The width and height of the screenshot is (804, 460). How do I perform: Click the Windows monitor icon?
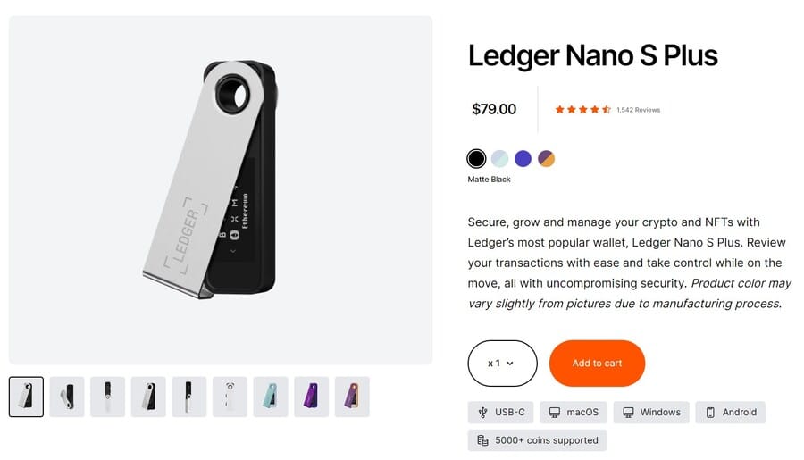[x=628, y=413]
